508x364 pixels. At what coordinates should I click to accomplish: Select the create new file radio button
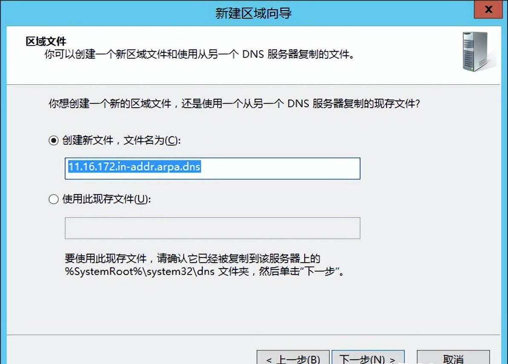[53, 140]
